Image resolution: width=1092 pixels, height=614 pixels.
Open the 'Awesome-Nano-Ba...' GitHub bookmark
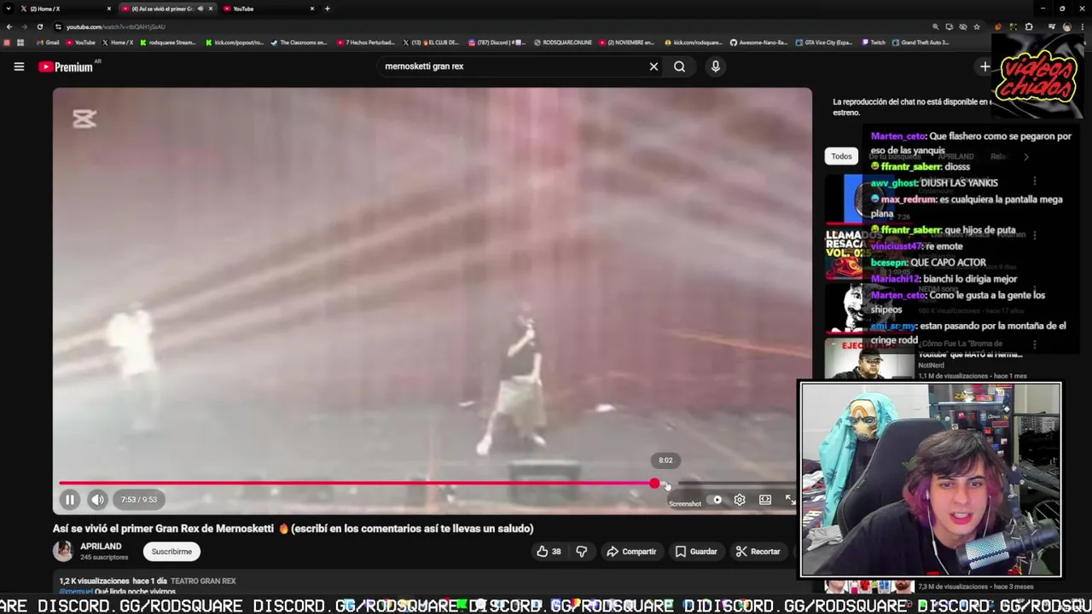pyautogui.click(x=758, y=42)
